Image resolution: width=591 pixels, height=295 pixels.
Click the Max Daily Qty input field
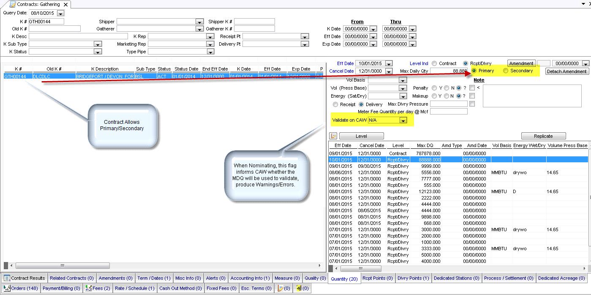pyautogui.click(x=448, y=71)
